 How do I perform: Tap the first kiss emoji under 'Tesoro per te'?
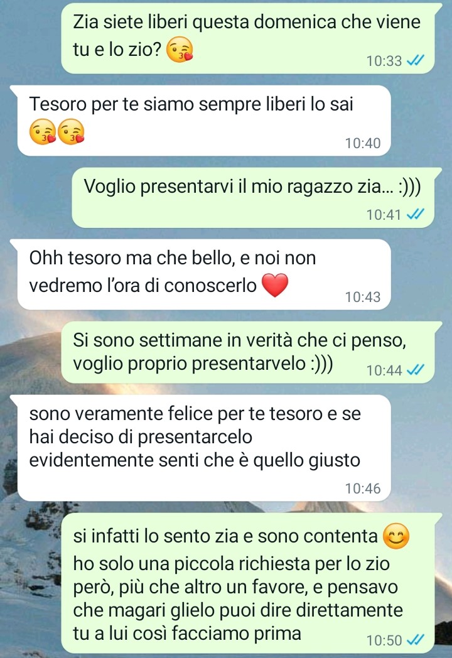(43, 132)
